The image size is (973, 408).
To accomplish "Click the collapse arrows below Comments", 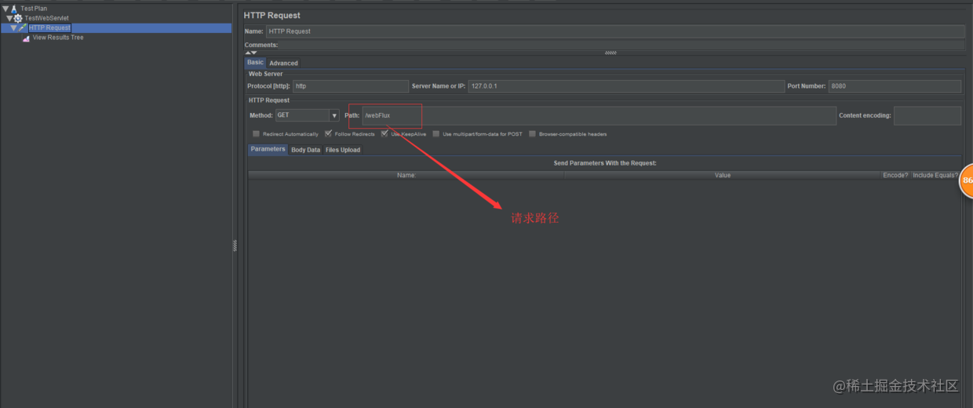I will [x=251, y=53].
